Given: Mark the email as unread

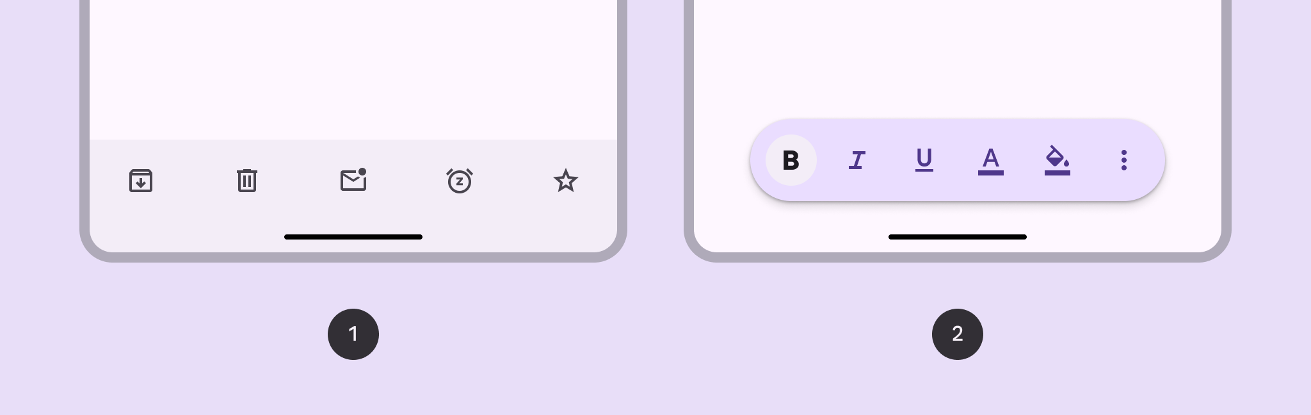Looking at the screenshot, I should (x=353, y=181).
